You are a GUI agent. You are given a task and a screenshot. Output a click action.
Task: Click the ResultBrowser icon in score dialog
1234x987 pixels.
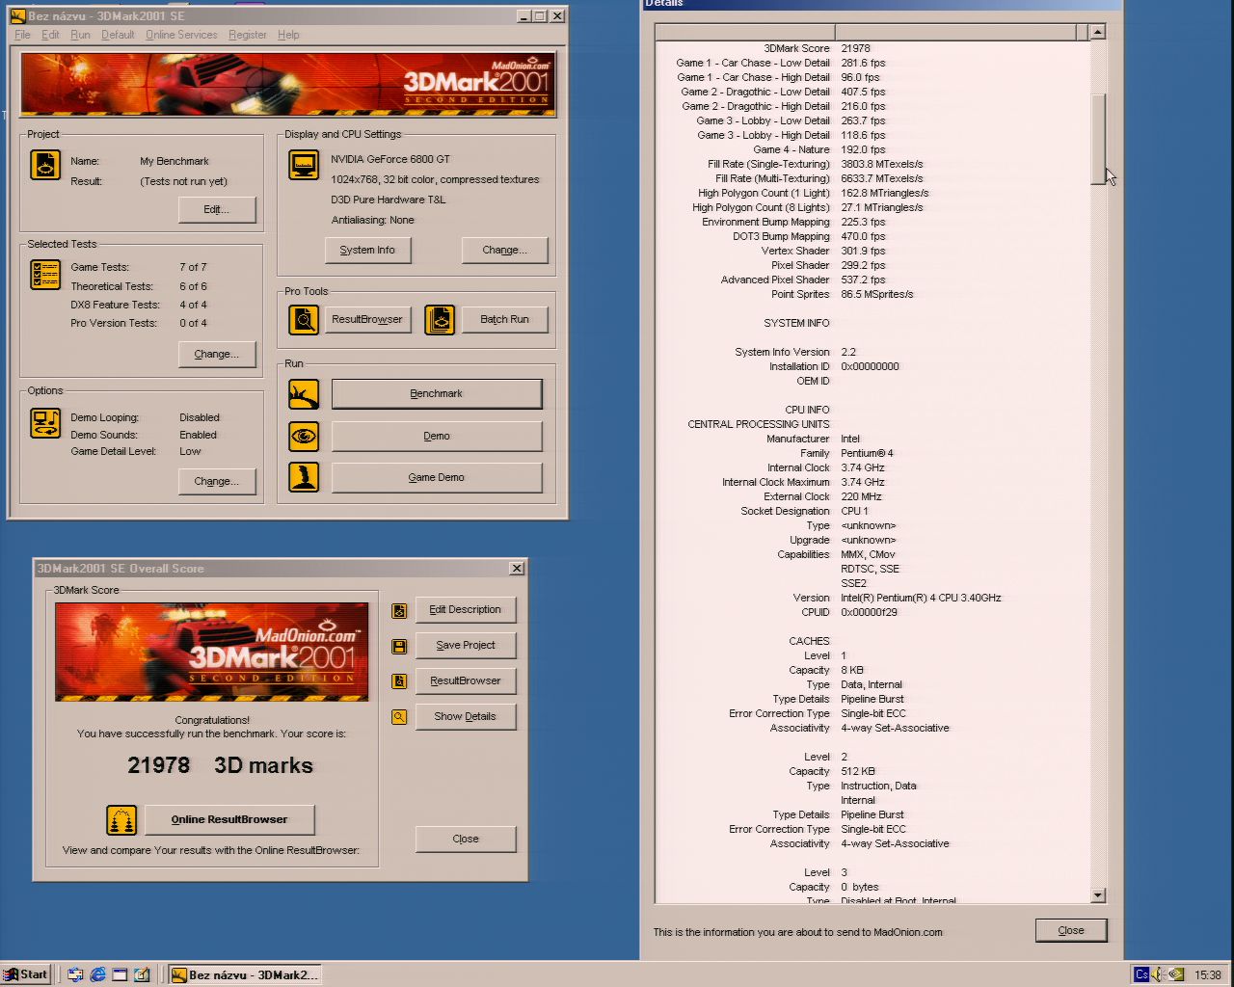[x=399, y=681]
